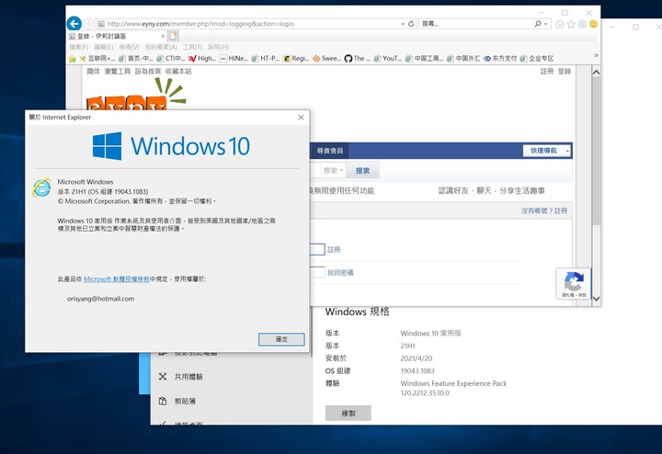This screenshot has width=662, height=454.
Task: Open the 互联网+ favorite
Action: 97,59
